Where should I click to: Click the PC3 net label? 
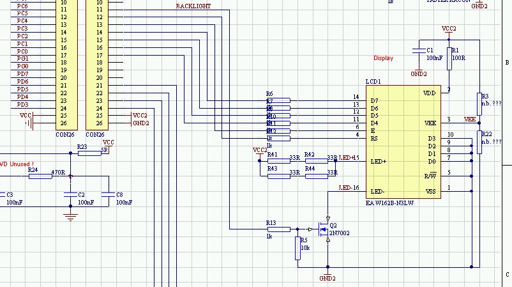(x=22, y=29)
